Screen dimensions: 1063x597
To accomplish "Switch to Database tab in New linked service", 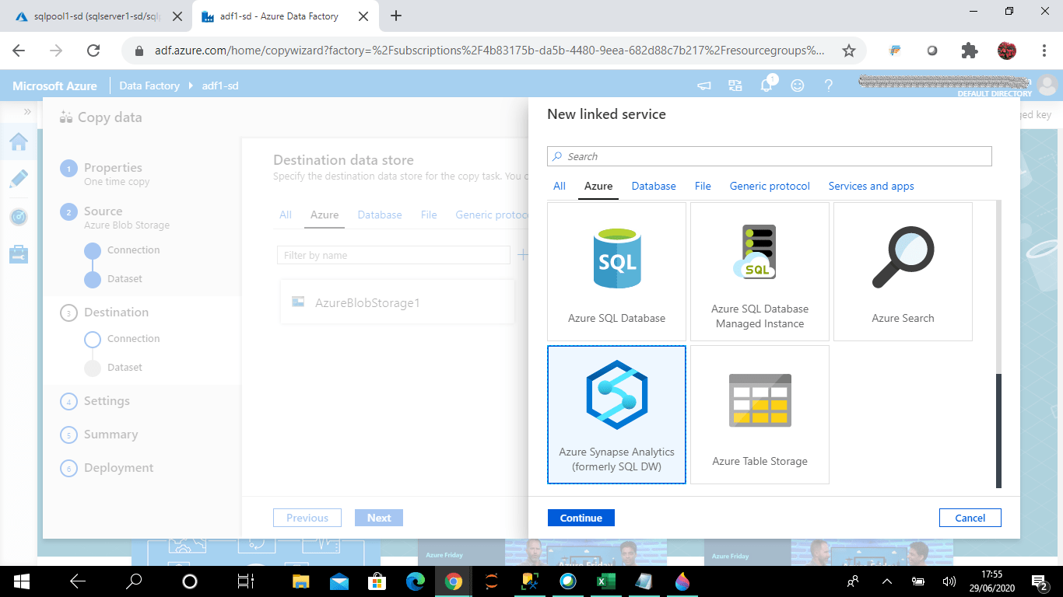I will click(654, 187).
